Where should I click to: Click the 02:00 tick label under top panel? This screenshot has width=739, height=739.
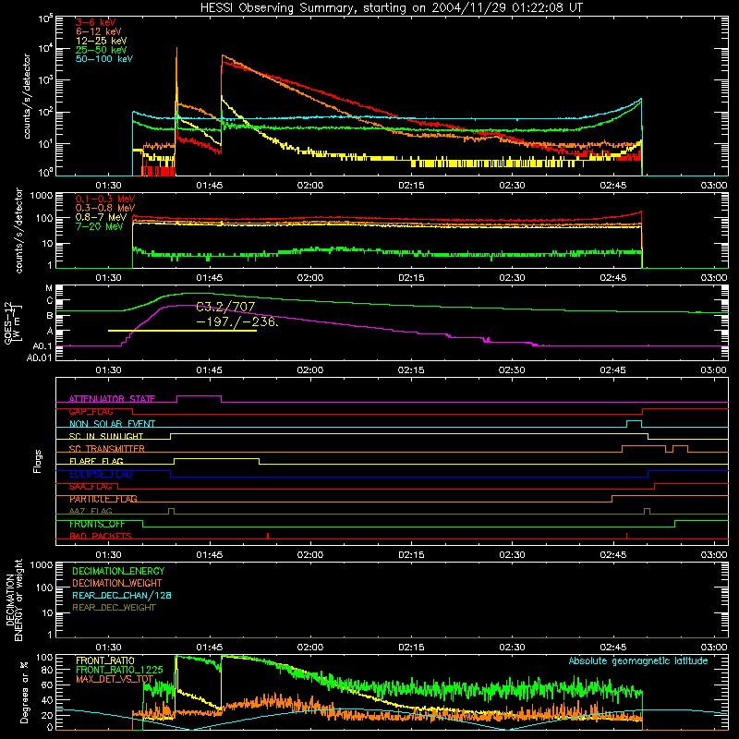click(x=310, y=186)
